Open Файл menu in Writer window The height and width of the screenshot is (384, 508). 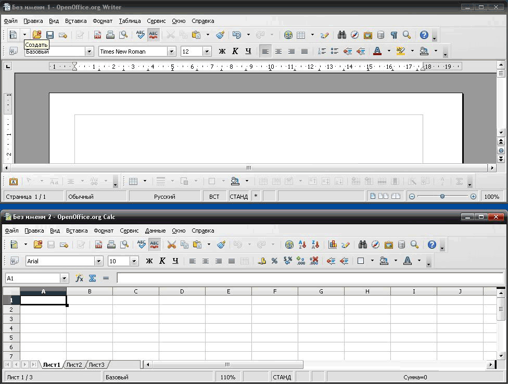[11, 21]
